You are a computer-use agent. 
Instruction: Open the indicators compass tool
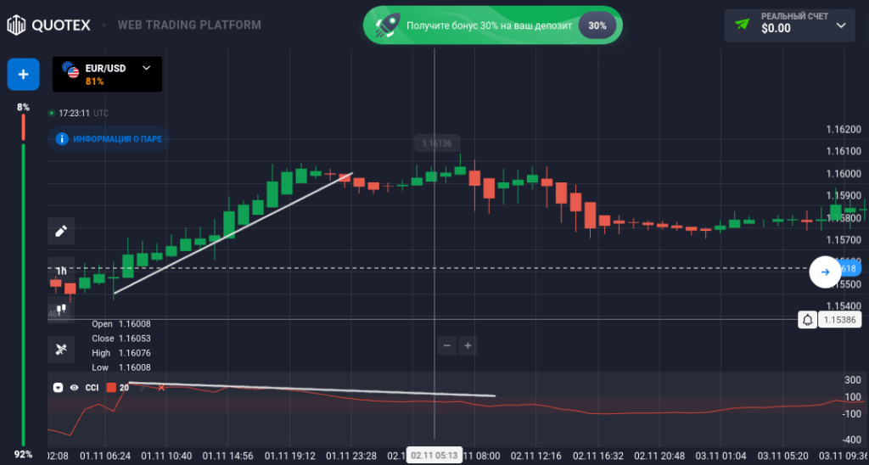point(61,349)
